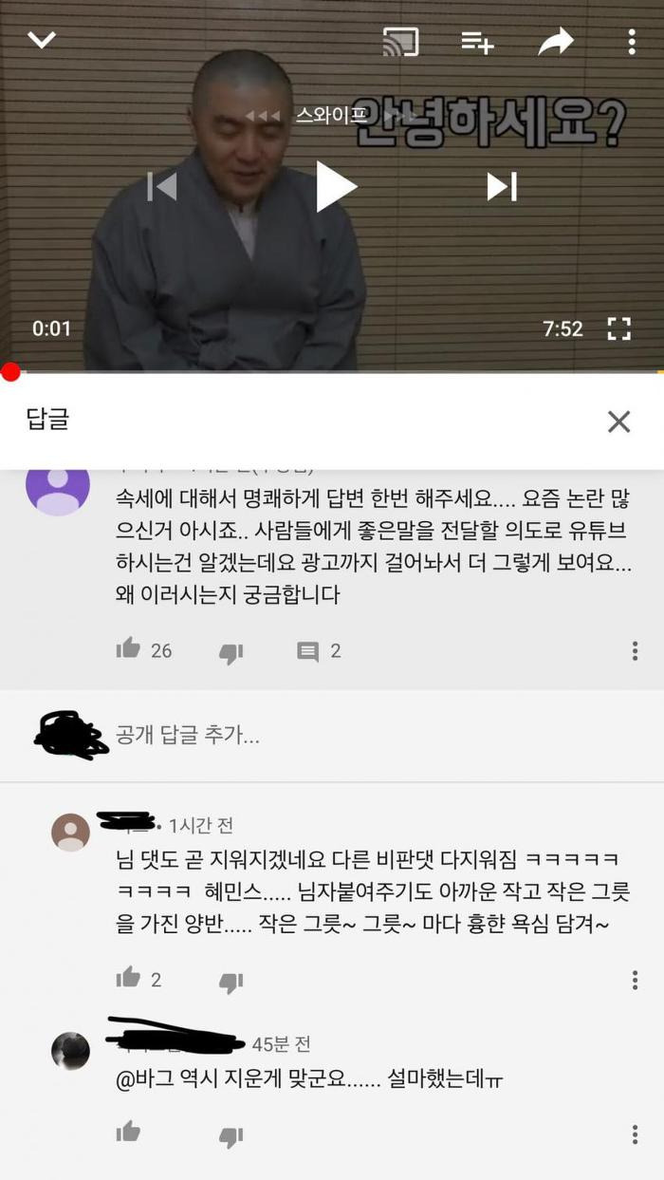Collapse video with top-left down chevron
The image size is (664, 1180).
click(42, 40)
